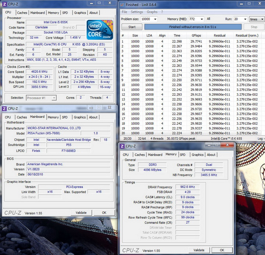The image size is (265, 255).
Task: Click the Core Speed value 4620.6 MHz
Action: tap(39, 72)
